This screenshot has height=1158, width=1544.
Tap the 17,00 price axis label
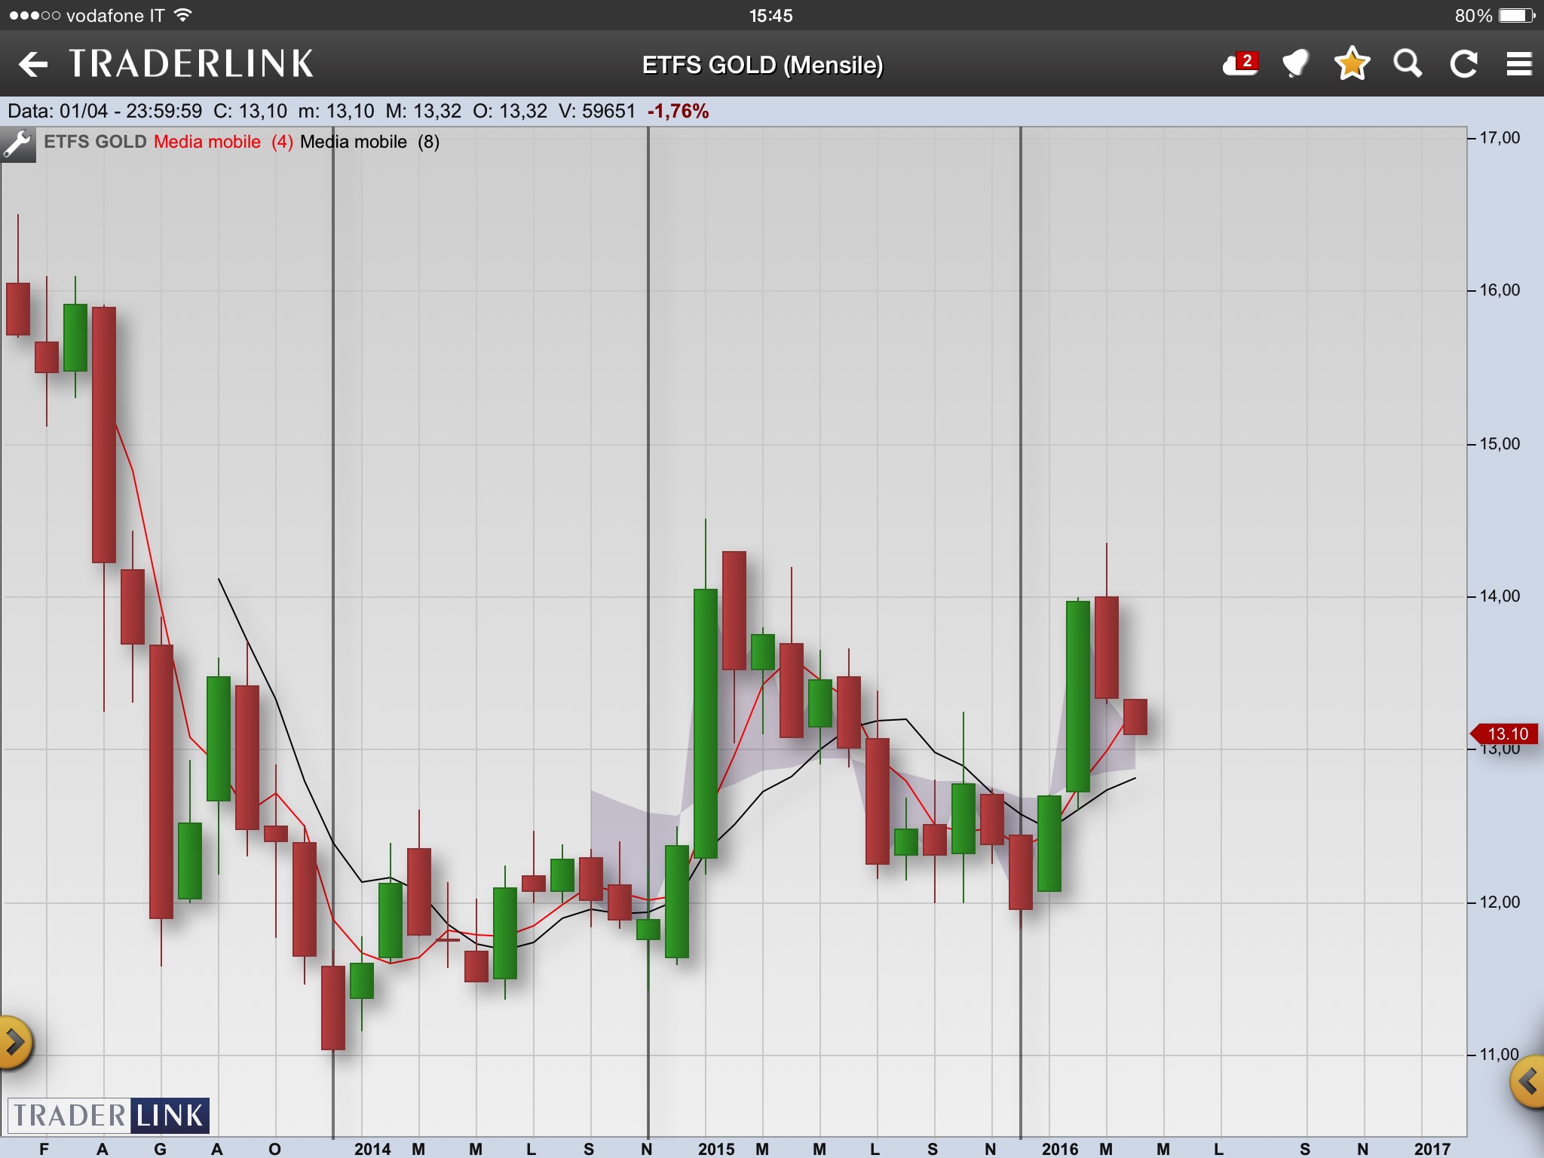pyautogui.click(x=1500, y=138)
